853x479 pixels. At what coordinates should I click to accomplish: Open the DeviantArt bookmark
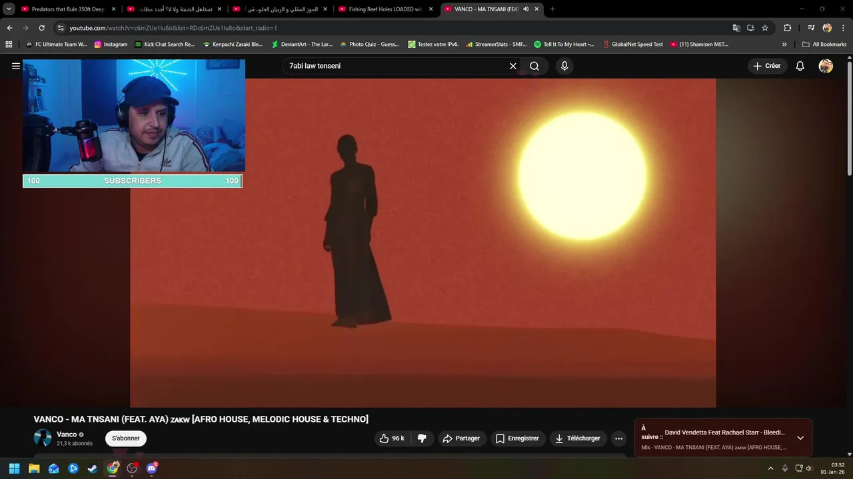tap(302, 45)
